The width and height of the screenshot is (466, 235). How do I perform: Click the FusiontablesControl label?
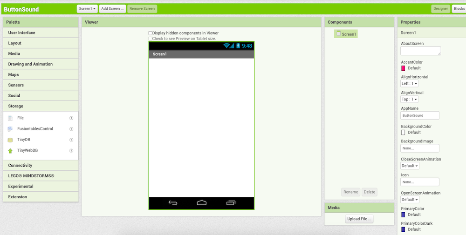click(35, 129)
